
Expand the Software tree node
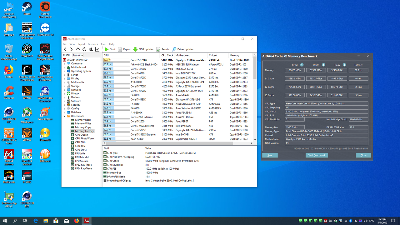pos(65,101)
